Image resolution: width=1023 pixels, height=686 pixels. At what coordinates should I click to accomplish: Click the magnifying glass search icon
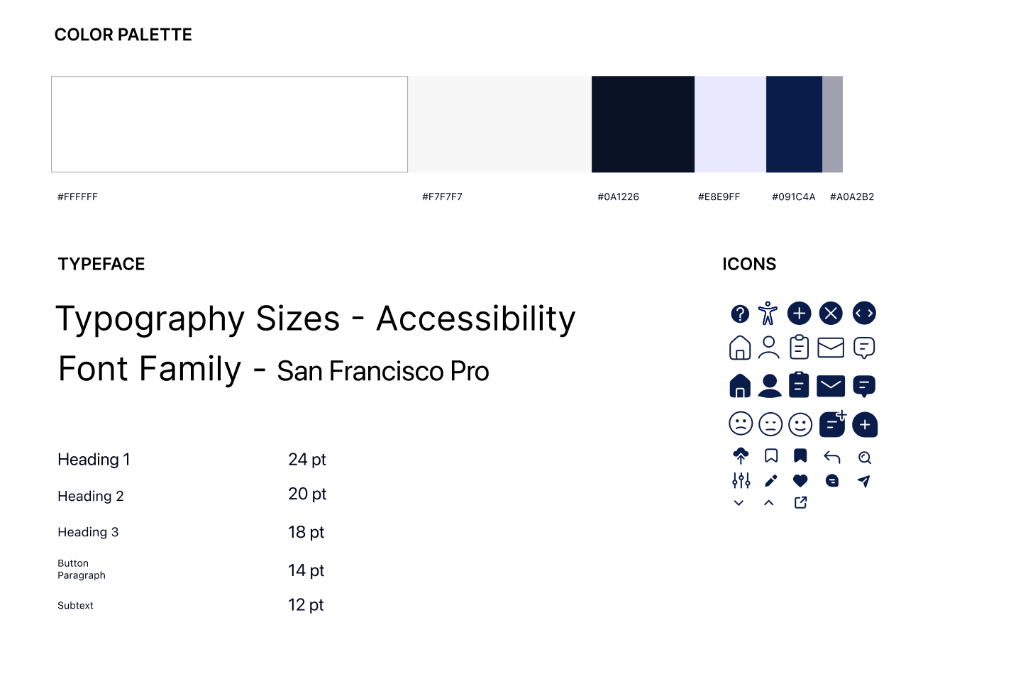point(864,458)
